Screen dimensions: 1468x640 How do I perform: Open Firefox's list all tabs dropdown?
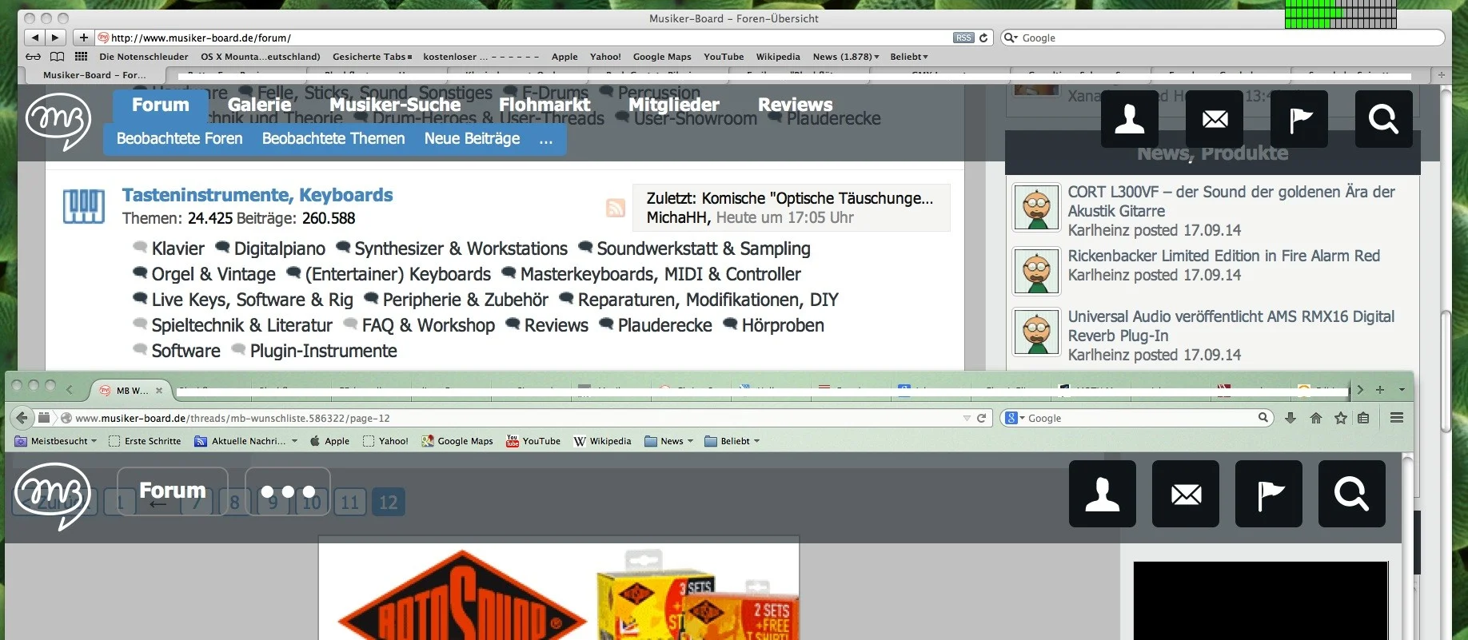coord(1402,390)
